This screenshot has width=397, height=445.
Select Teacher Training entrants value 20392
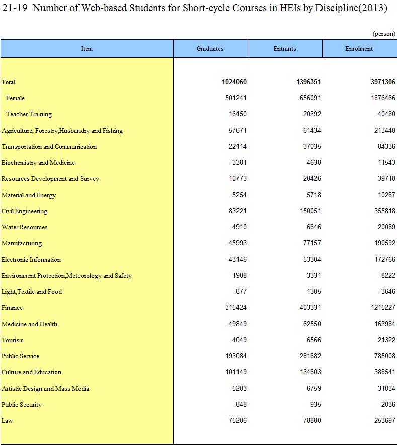pos(312,114)
